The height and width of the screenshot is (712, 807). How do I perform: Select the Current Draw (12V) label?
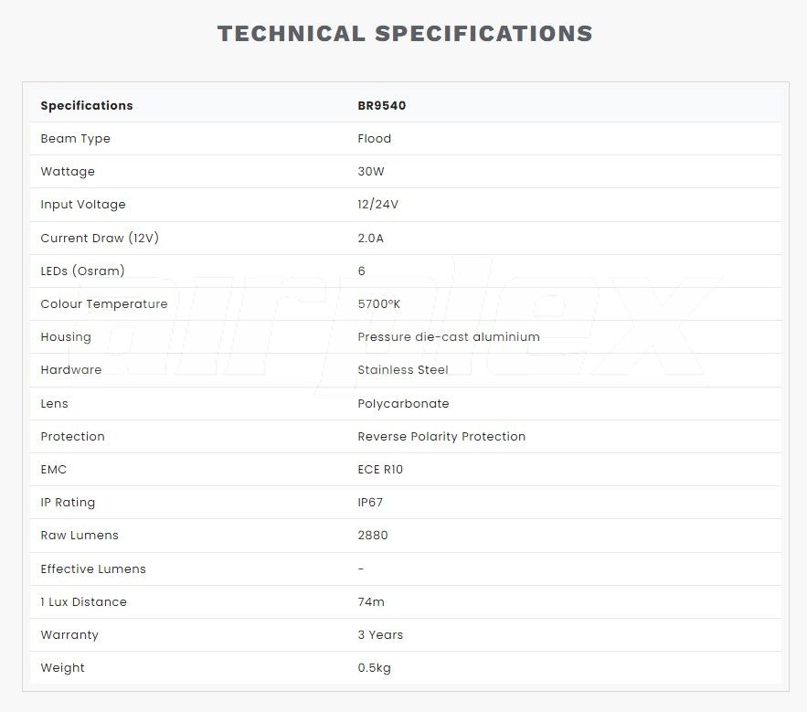click(x=100, y=239)
